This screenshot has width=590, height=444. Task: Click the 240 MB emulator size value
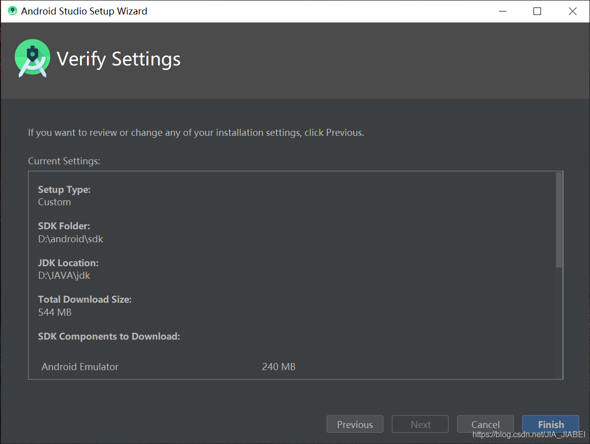pyautogui.click(x=278, y=367)
